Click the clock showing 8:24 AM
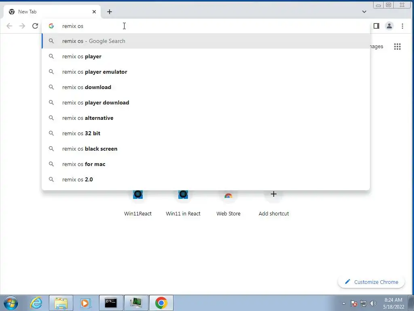Screen dimensions: 414x311 point(393,303)
